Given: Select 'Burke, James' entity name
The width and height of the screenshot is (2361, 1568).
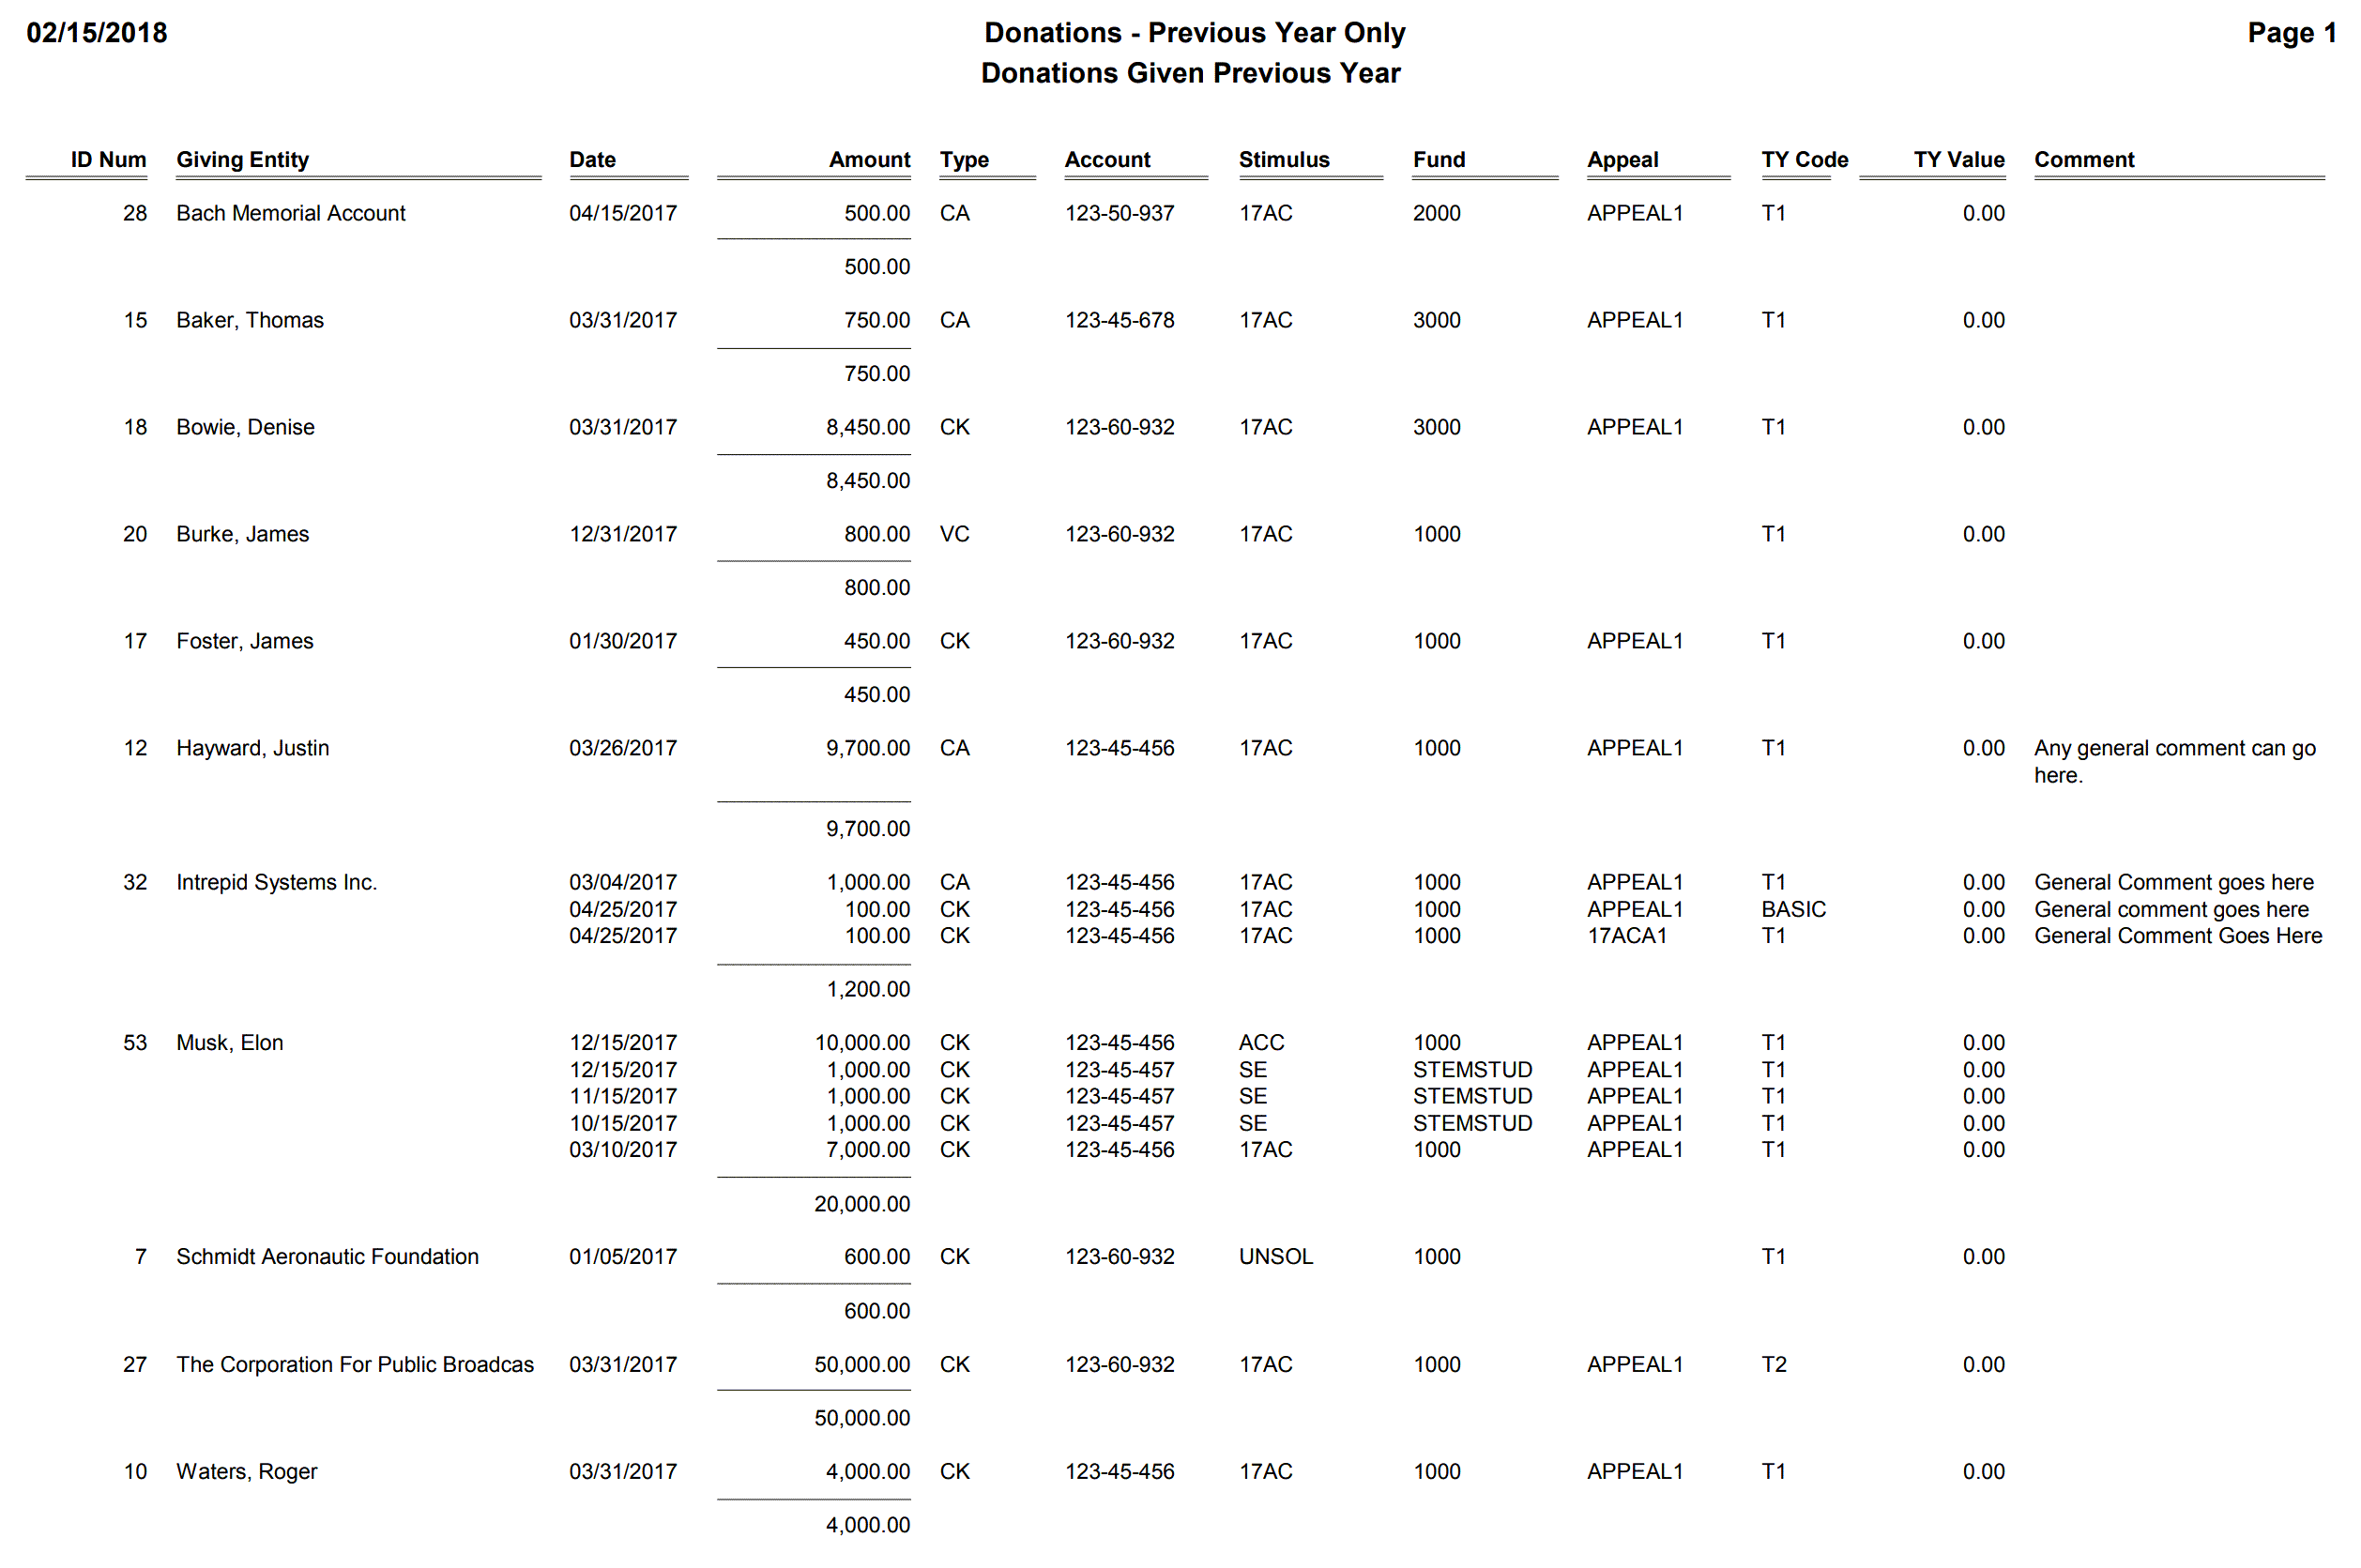Looking at the screenshot, I should [243, 534].
